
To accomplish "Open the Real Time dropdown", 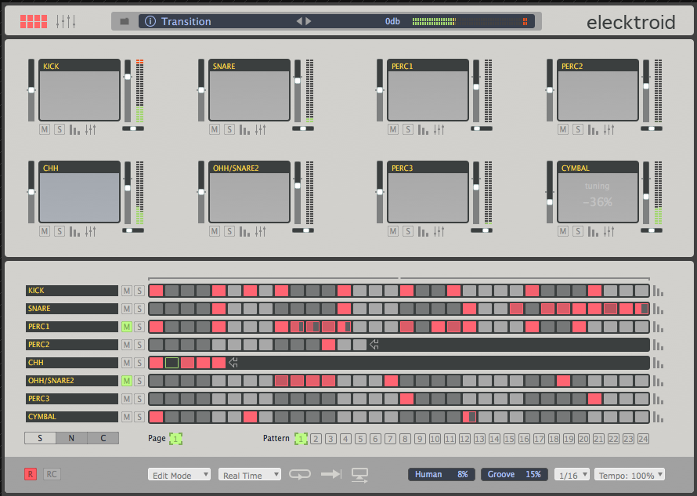I will point(249,475).
